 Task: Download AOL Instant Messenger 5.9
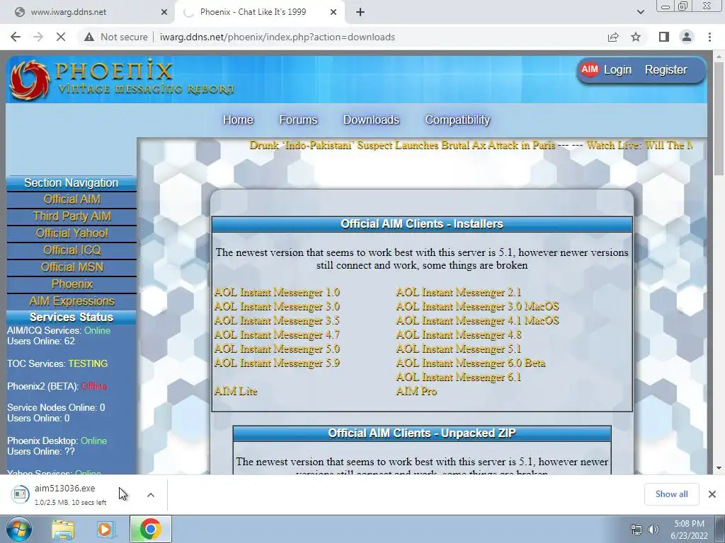click(x=277, y=363)
